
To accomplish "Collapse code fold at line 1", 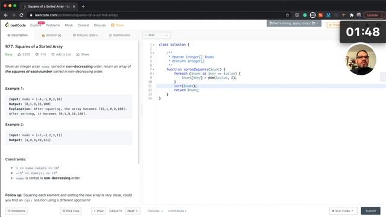I will tap(154, 45).
